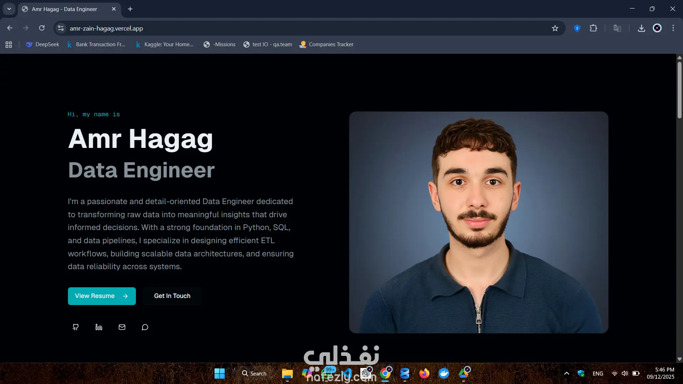Click the email envelope icon
Screen dimensions: 683x384
click(x=122, y=327)
